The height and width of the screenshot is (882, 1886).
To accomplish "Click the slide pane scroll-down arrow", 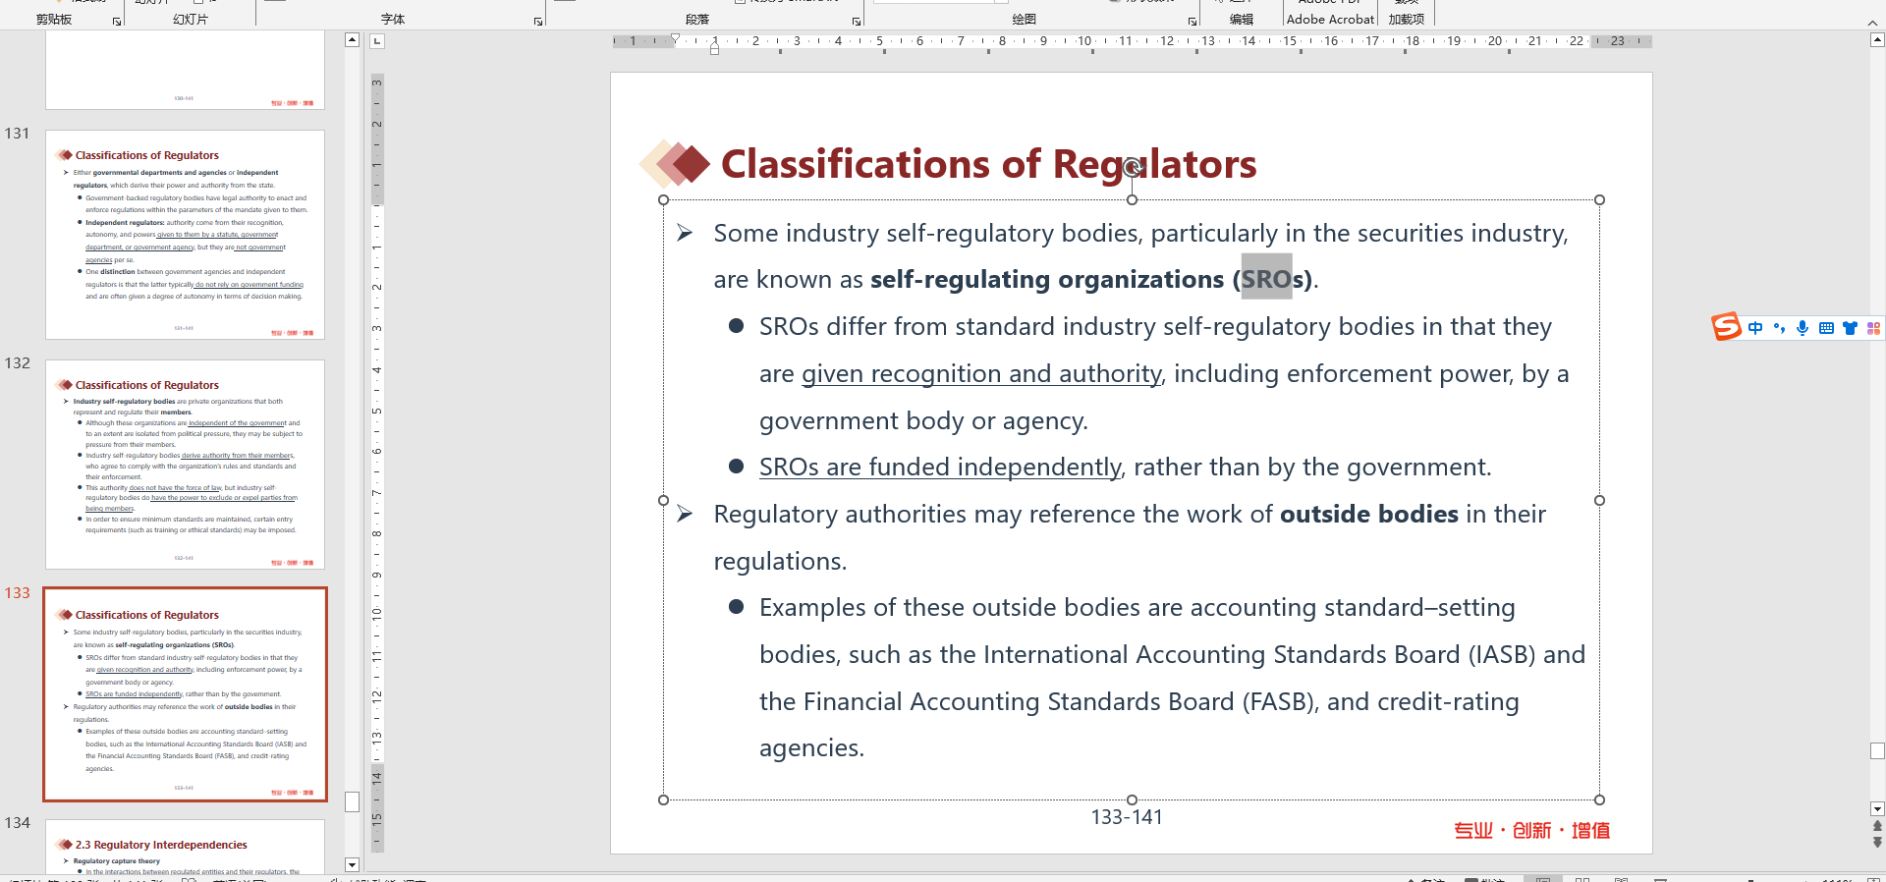I will point(1877,809).
